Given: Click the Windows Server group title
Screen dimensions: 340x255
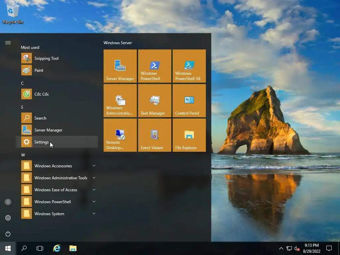Looking at the screenshot, I should click(118, 43).
